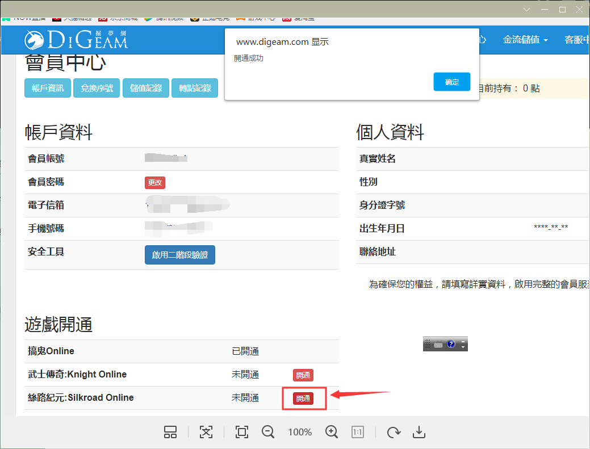Download the image with the download icon
The width and height of the screenshot is (590, 449).
tap(419, 432)
